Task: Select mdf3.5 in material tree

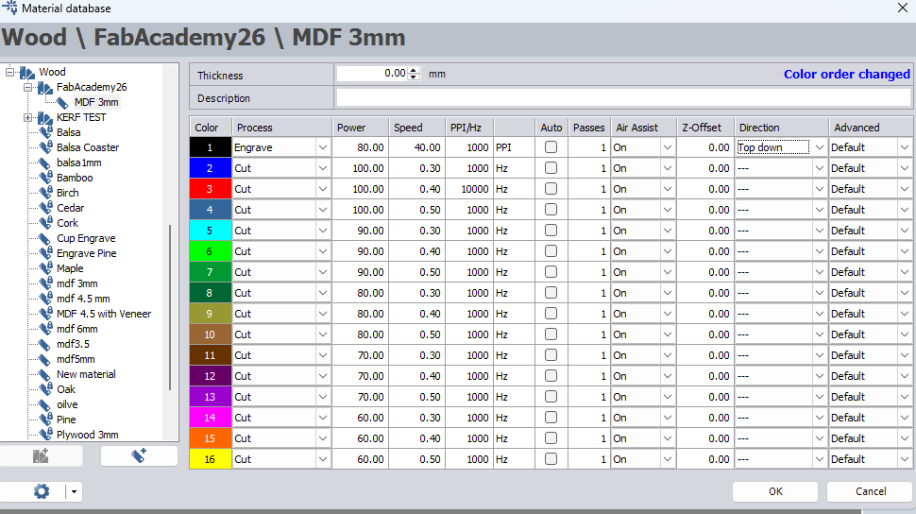Action: click(x=73, y=345)
